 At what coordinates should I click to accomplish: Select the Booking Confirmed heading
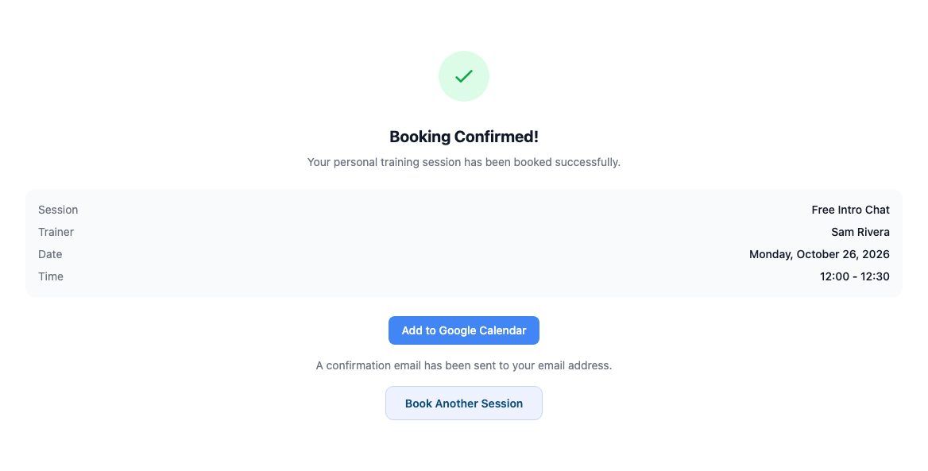point(464,137)
